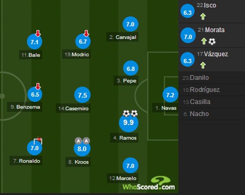Click Vázquez's green substitution arrow
Viewport: 245px width, 195px height.
click(x=203, y=65)
